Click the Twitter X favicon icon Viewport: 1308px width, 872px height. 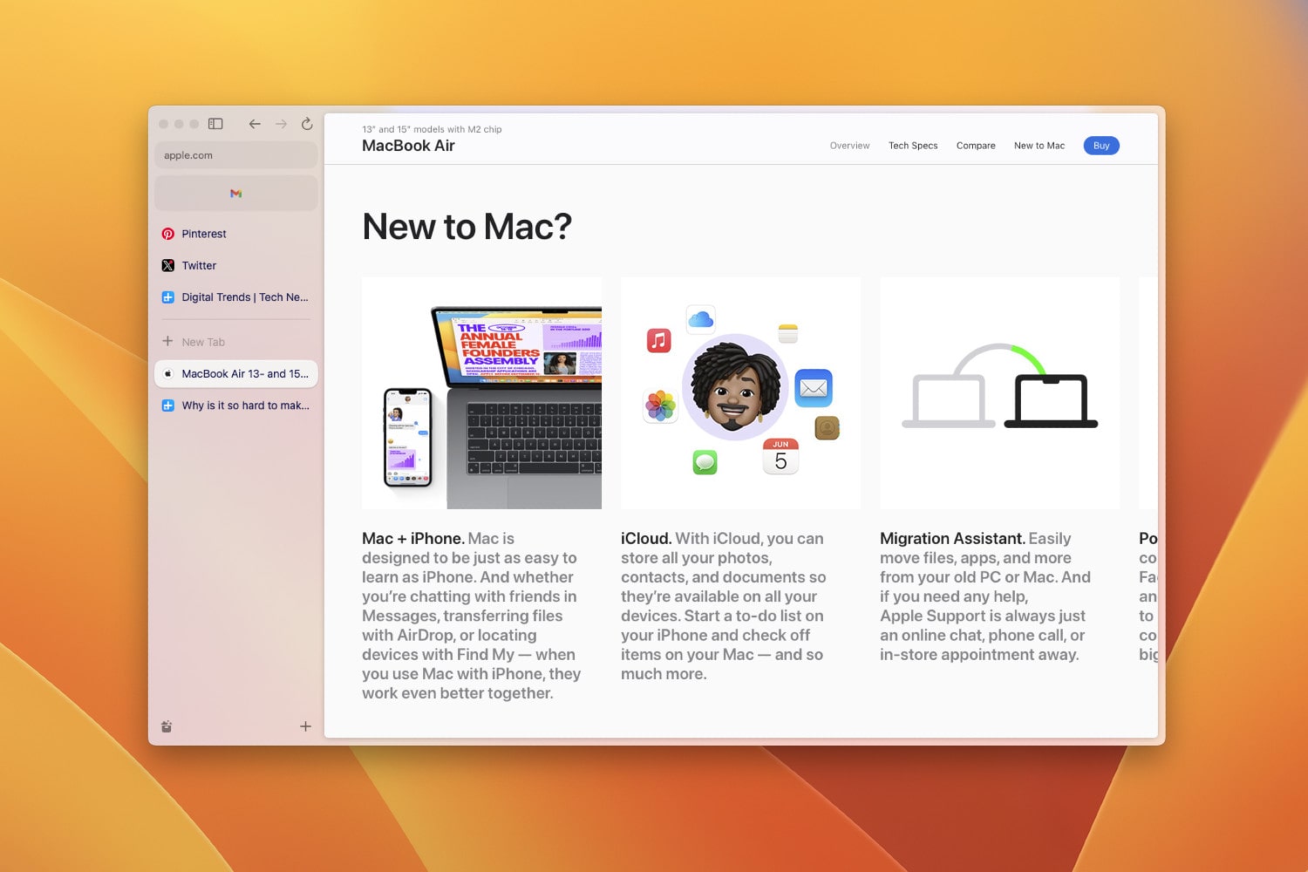(x=168, y=265)
